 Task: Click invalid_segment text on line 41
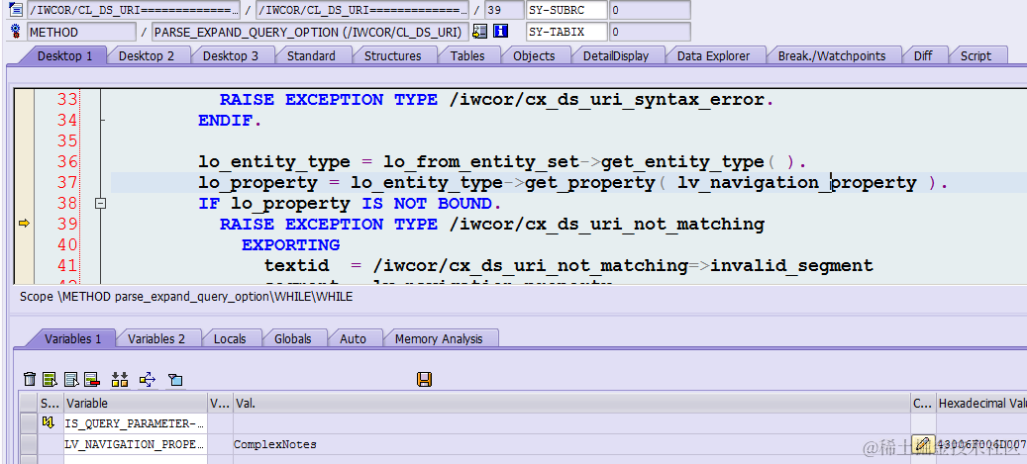point(792,266)
